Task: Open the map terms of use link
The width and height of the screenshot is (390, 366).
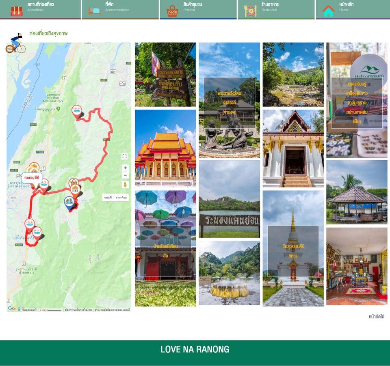Action: [x=78, y=310]
